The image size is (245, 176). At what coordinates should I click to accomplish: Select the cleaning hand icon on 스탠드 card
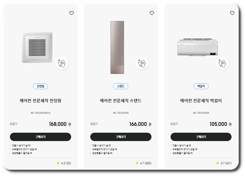pyautogui.click(x=142, y=63)
